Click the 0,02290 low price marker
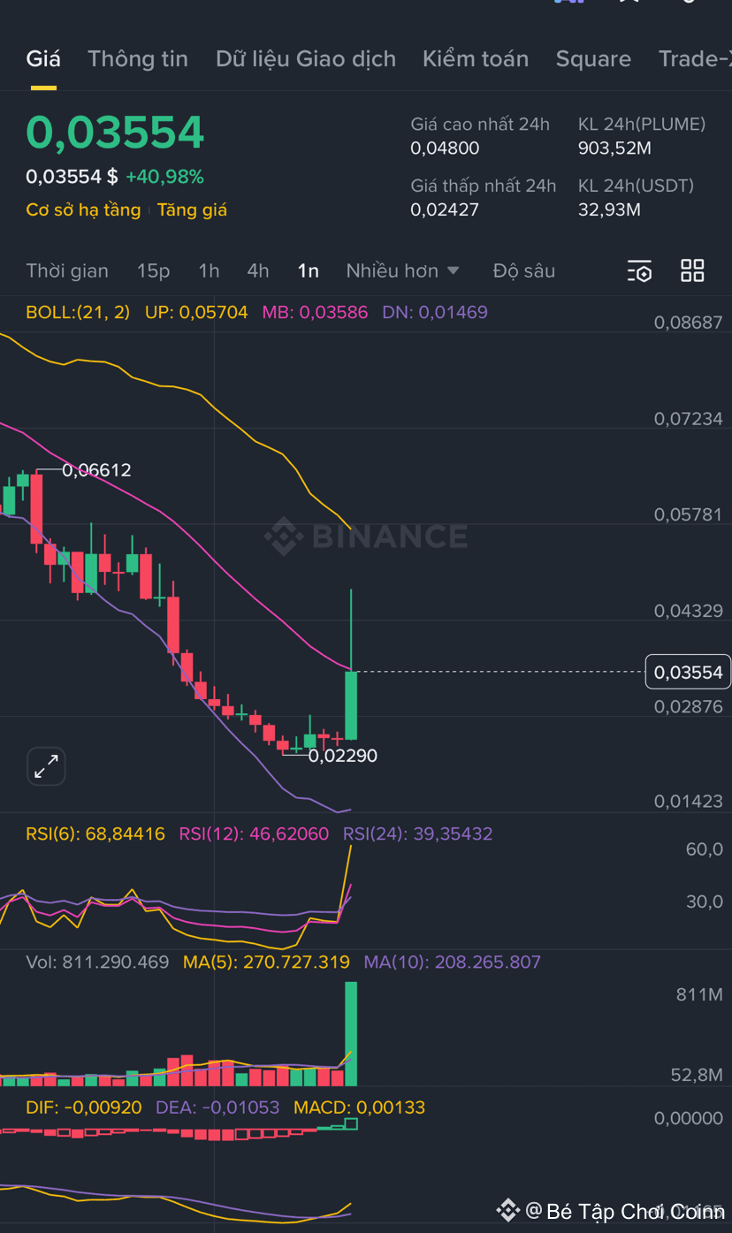This screenshot has width=732, height=1233. (342, 756)
